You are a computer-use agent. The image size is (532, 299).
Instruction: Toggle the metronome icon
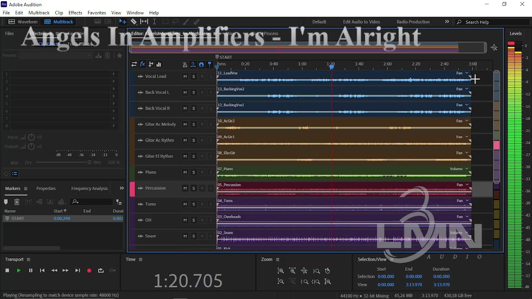tap(185, 64)
